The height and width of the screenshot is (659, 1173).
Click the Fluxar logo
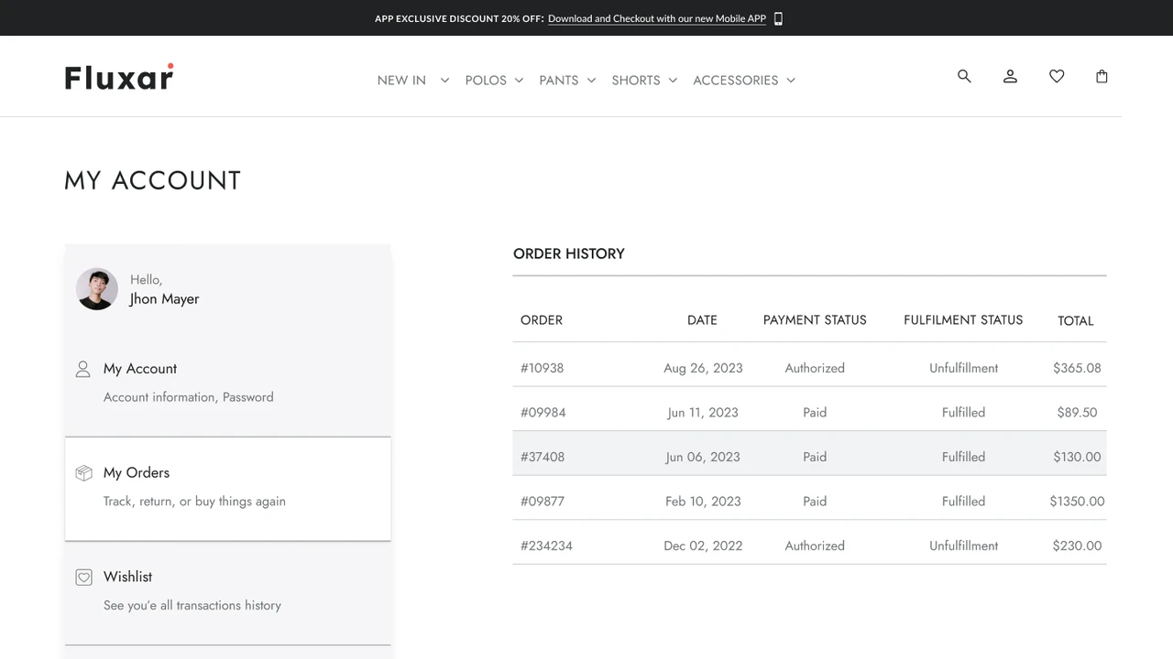tap(119, 77)
